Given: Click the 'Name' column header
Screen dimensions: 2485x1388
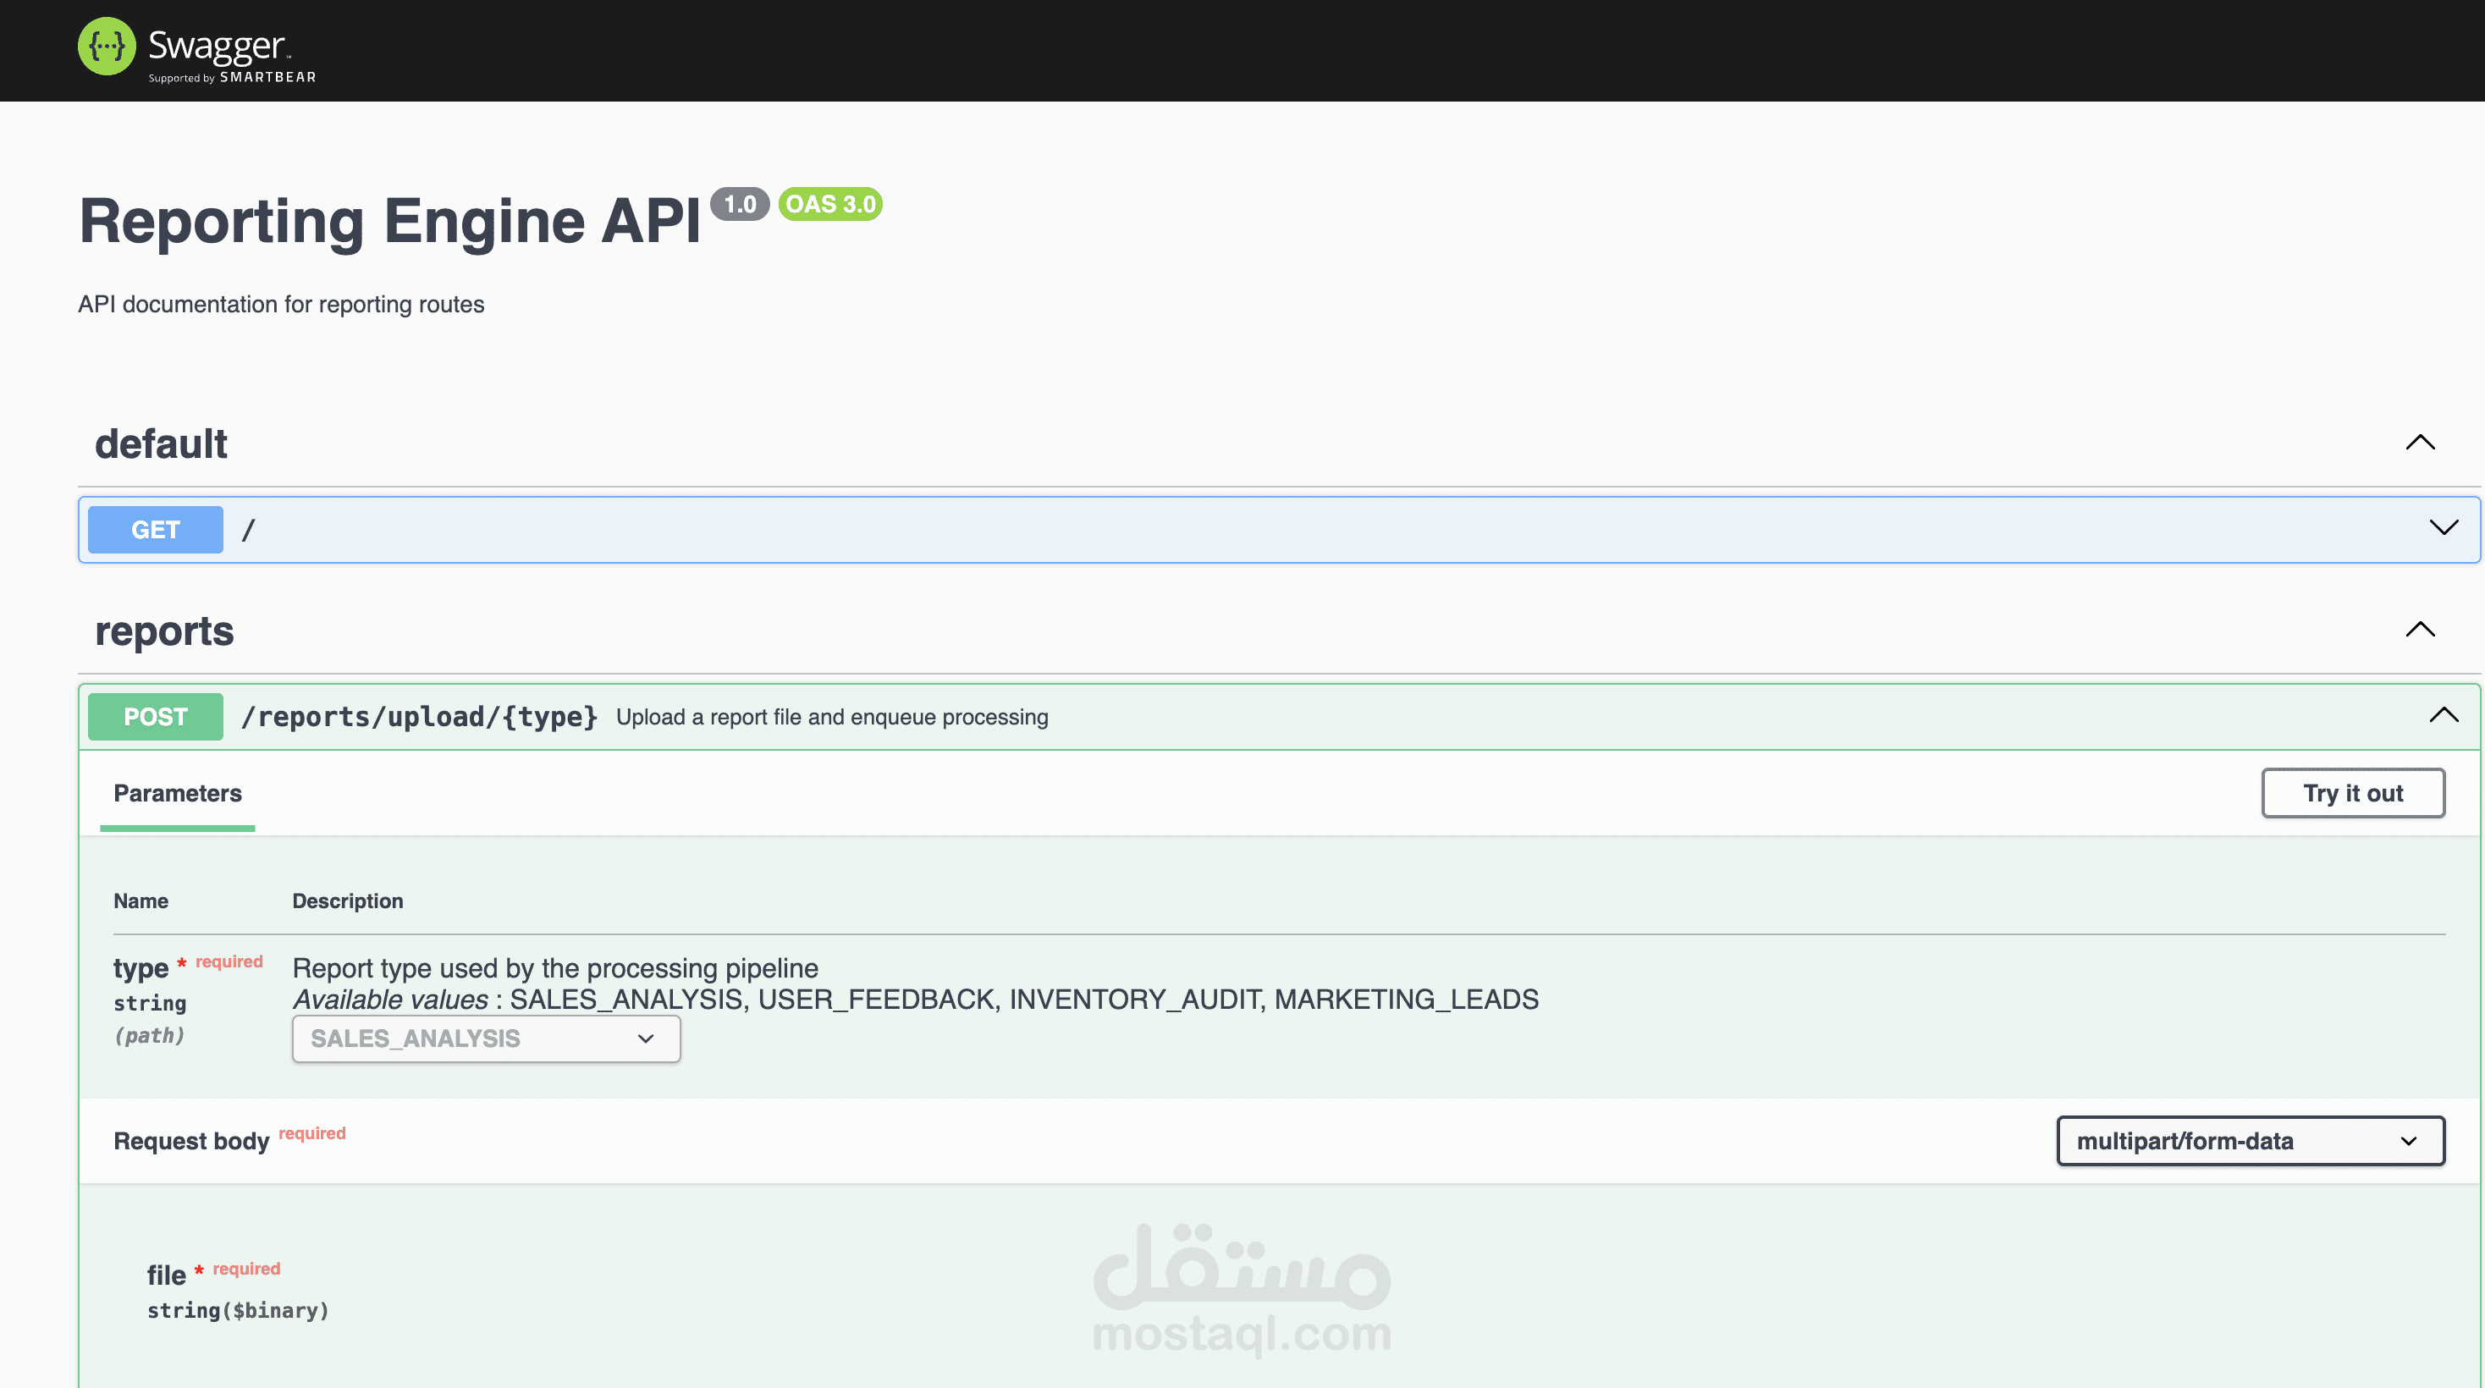Looking at the screenshot, I should [141, 901].
